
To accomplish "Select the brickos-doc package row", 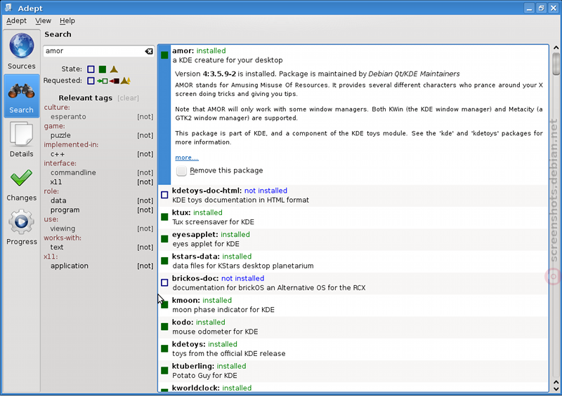I will 353,283.
